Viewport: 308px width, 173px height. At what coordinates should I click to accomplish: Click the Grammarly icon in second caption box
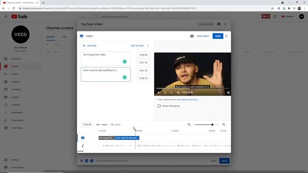pyautogui.click(x=125, y=77)
